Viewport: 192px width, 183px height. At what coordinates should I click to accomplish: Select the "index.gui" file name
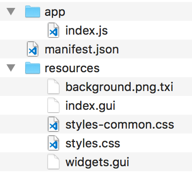[90, 106]
